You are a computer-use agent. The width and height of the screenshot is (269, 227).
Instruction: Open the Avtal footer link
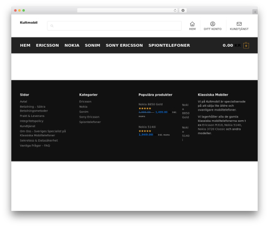tap(24, 101)
